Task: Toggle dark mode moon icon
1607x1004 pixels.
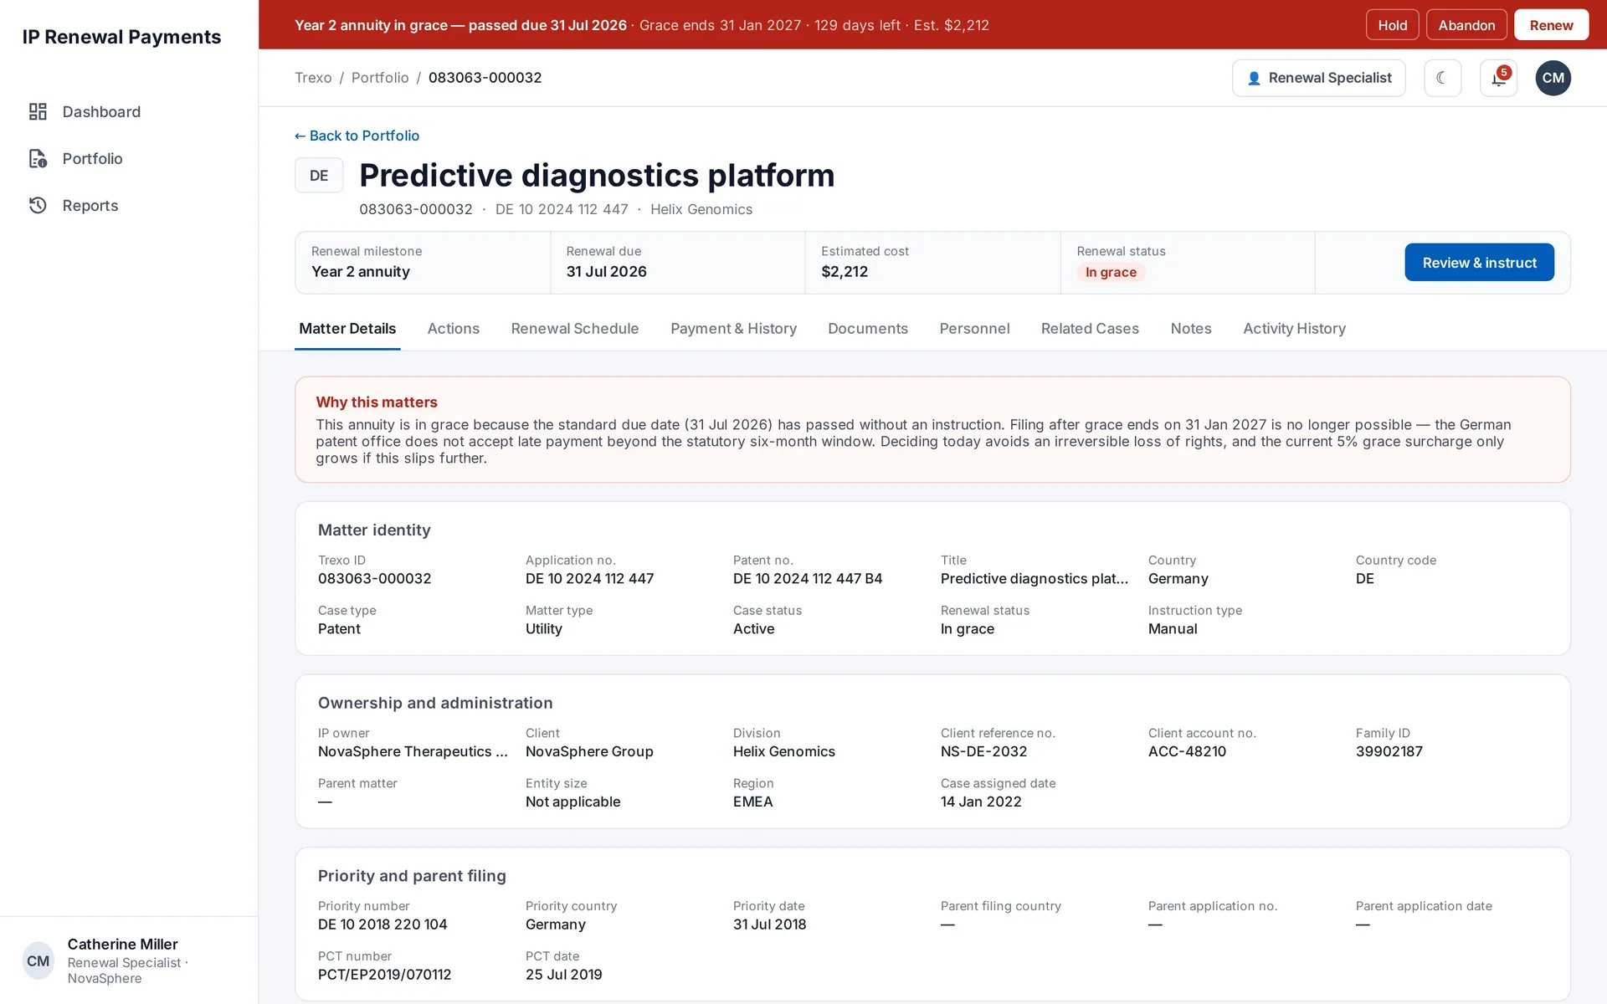Action: click(1442, 78)
